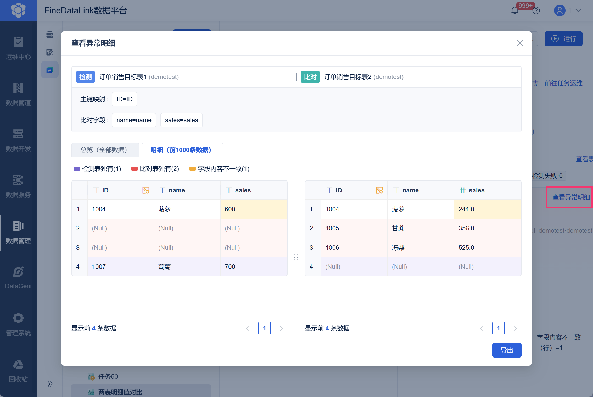Go to next page in left table
The height and width of the screenshot is (397, 593).
(281, 328)
